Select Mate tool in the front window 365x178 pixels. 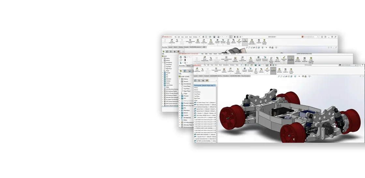click(202, 70)
